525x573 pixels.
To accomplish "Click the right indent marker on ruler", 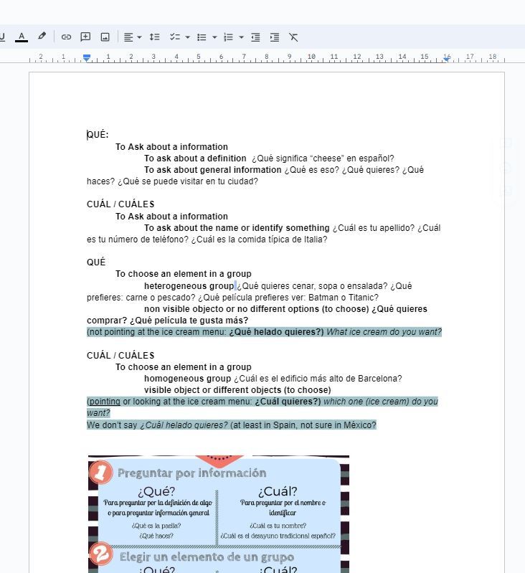I will (x=446, y=59).
